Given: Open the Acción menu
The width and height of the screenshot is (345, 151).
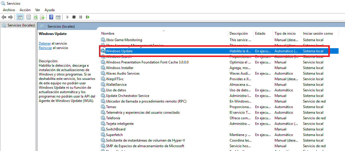Looking at the screenshot, I should [x=25, y=10].
